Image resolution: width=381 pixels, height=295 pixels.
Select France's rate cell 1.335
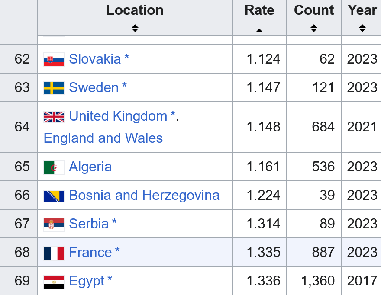pyautogui.click(x=263, y=252)
